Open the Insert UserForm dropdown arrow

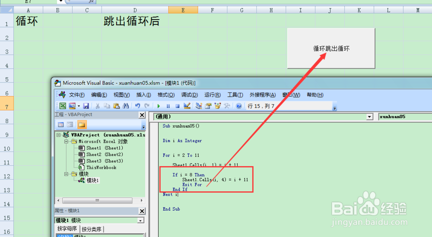coord(79,106)
